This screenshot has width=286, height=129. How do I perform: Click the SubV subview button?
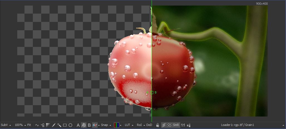[4, 125]
